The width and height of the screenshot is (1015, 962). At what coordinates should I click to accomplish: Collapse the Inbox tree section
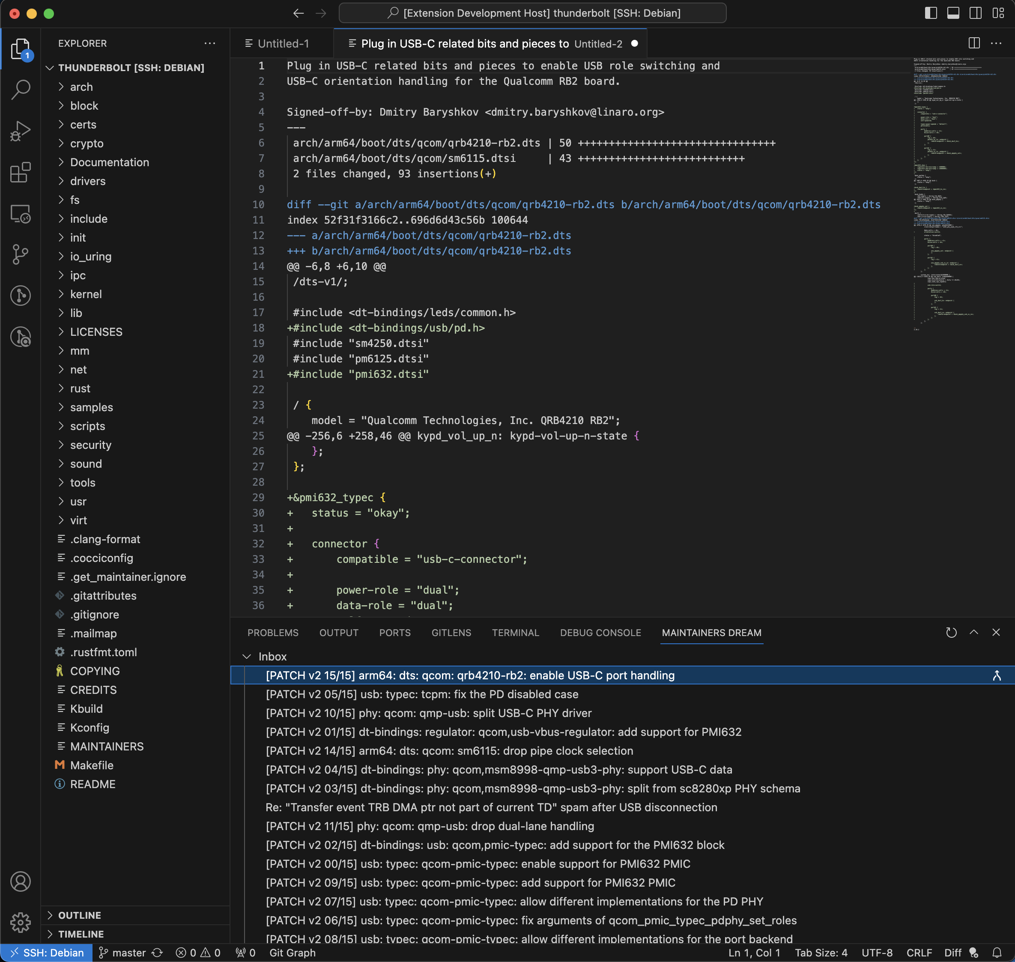[247, 656]
